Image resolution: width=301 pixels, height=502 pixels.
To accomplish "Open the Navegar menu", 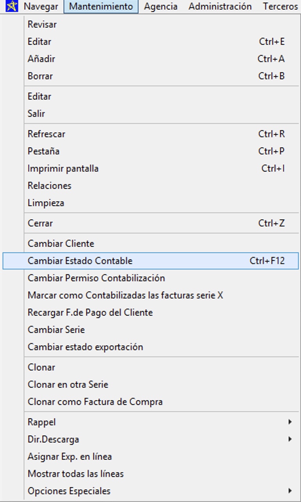I will coord(41,7).
